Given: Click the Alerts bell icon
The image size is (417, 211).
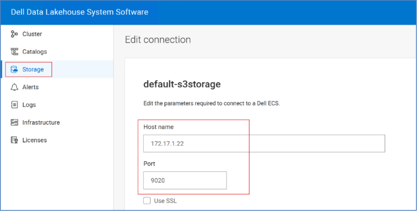Looking at the screenshot, I should pyautogui.click(x=14, y=87).
